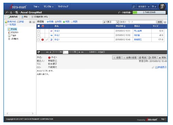The image size is (173, 125).
Task: Click the 詳細 folder details link
Action: [x=21, y=22]
